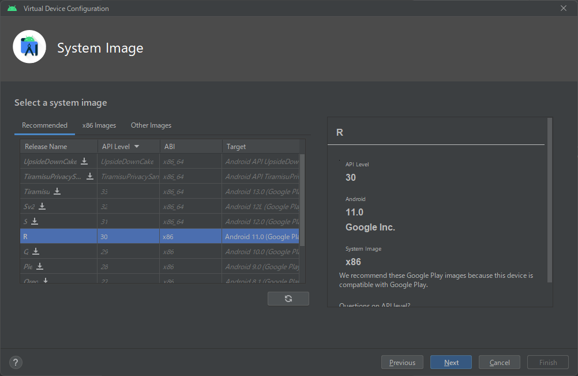Download the UpsideDownCake system image
This screenshot has height=376, width=578.
[84, 161]
